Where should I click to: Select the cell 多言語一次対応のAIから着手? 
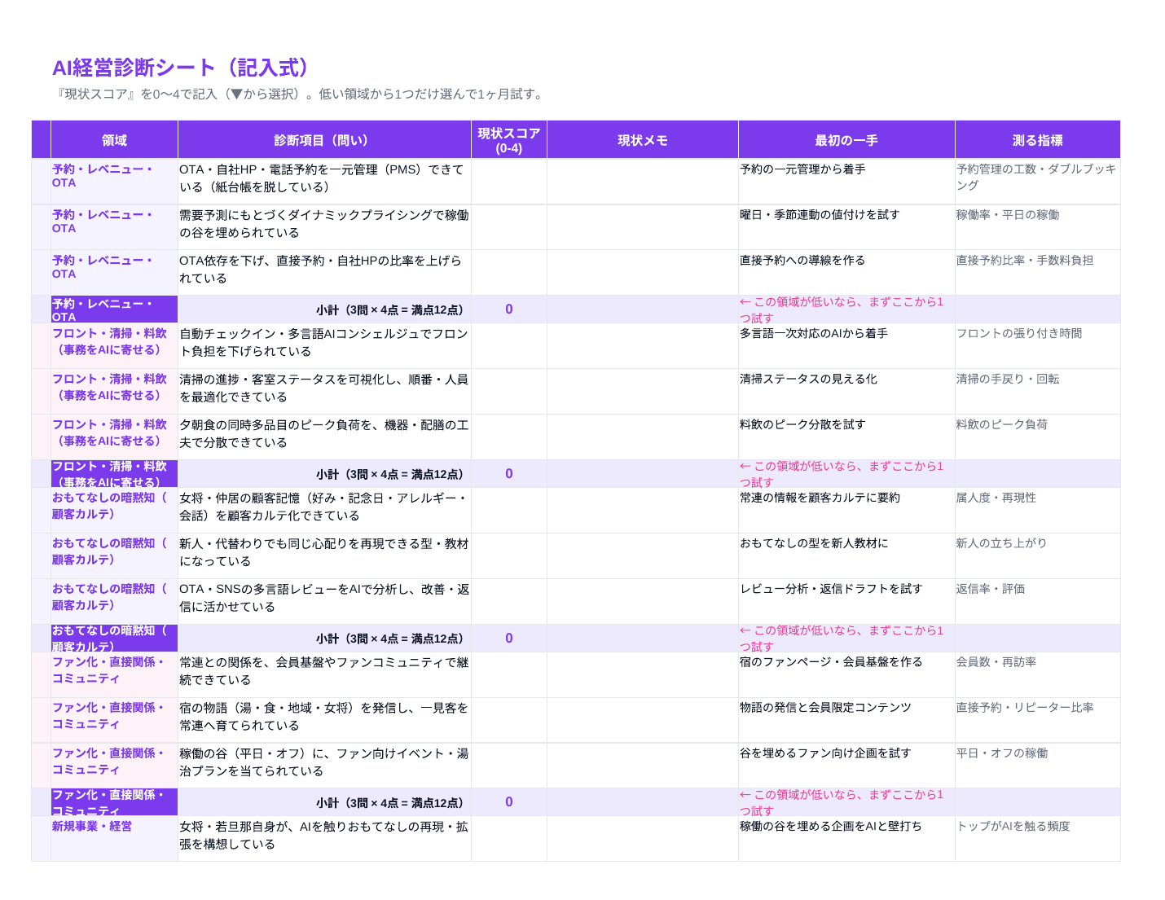(x=846, y=345)
